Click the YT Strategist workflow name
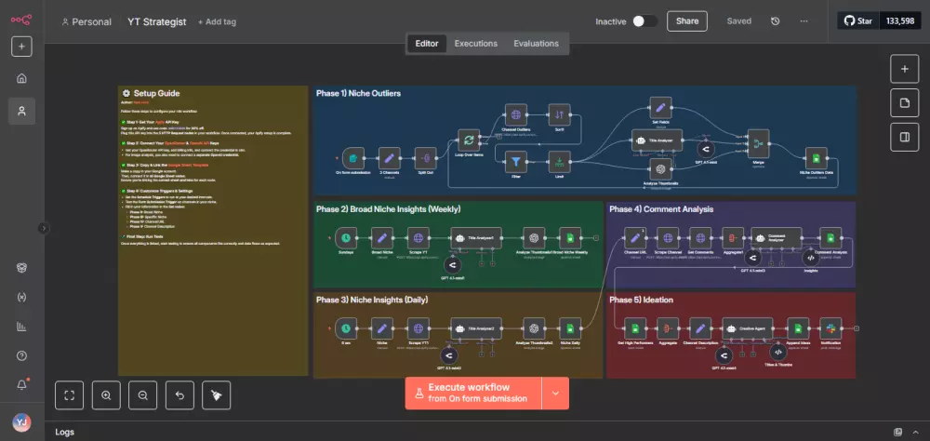 (x=156, y=22)
